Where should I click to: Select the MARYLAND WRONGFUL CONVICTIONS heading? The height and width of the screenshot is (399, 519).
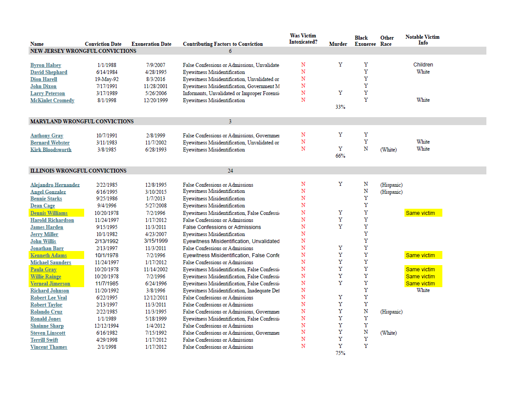point(82,122)
